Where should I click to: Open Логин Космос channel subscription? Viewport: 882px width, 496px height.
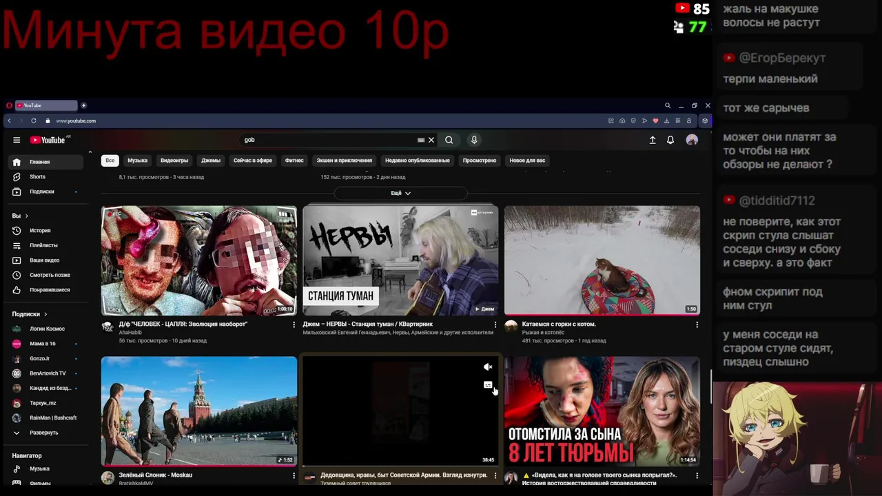point(47,329)
